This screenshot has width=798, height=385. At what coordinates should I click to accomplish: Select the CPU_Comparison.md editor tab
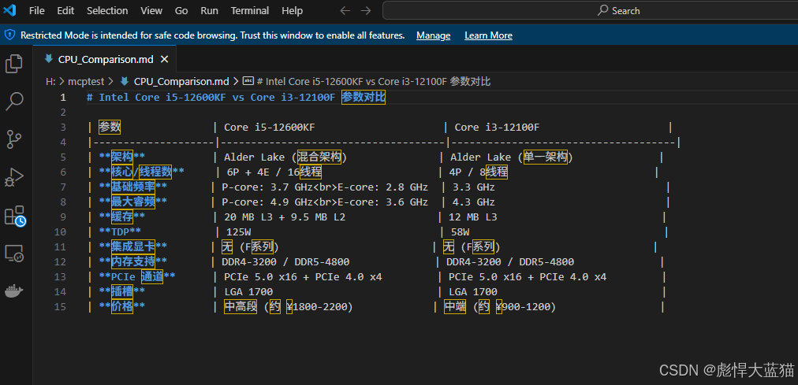106,59
